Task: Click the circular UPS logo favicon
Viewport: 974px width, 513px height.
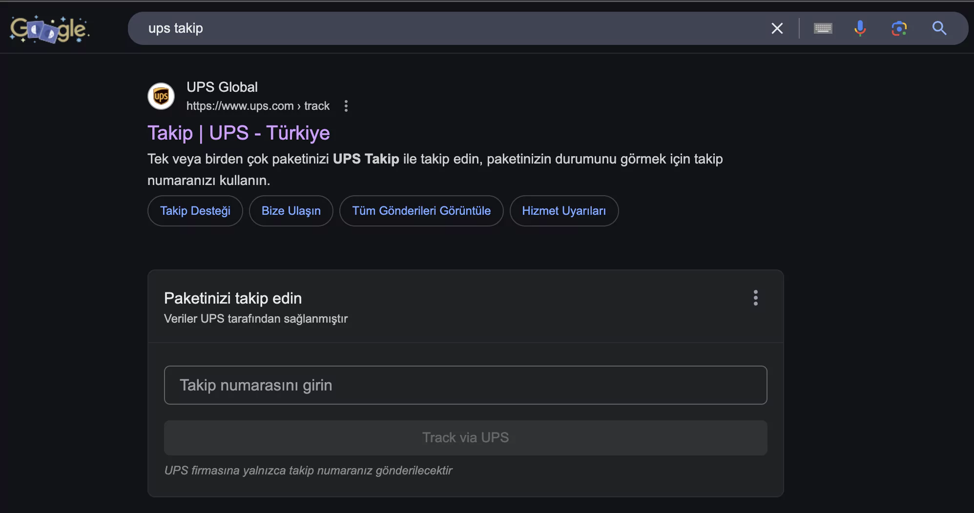Action: (x=161, y=96)
